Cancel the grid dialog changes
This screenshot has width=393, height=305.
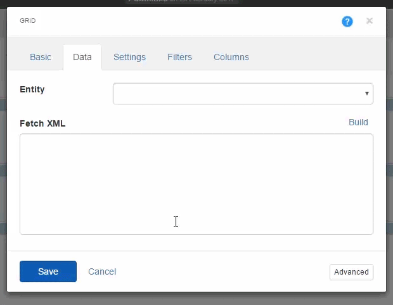(102, 271)
